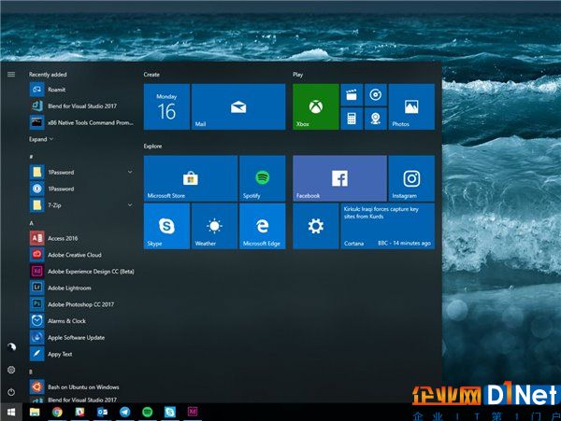Open Apple Software Update
This screenshot has height=421, width=561.
[81, 337]
